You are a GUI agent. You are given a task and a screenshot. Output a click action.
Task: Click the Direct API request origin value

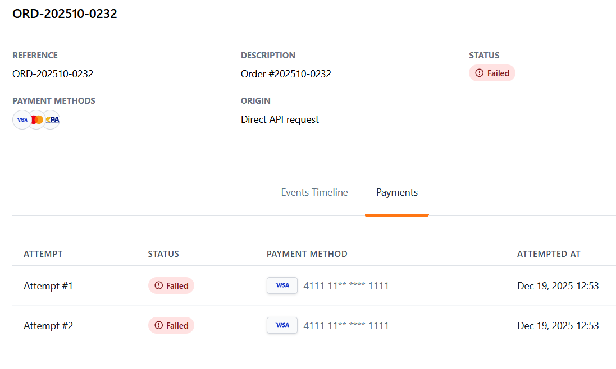coord(280,119)
